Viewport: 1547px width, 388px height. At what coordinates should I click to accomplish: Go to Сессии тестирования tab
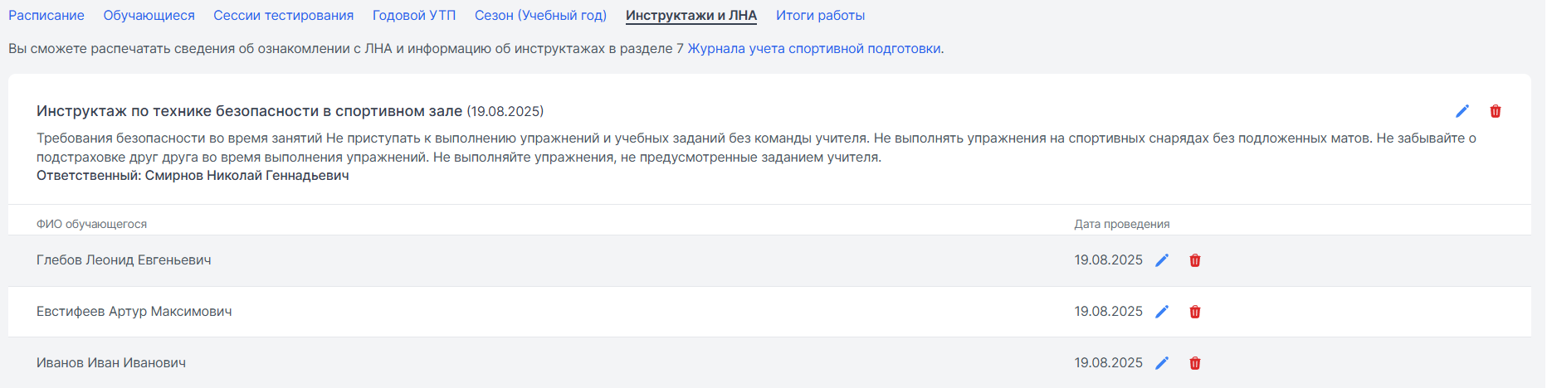click(x=283, y=15)
